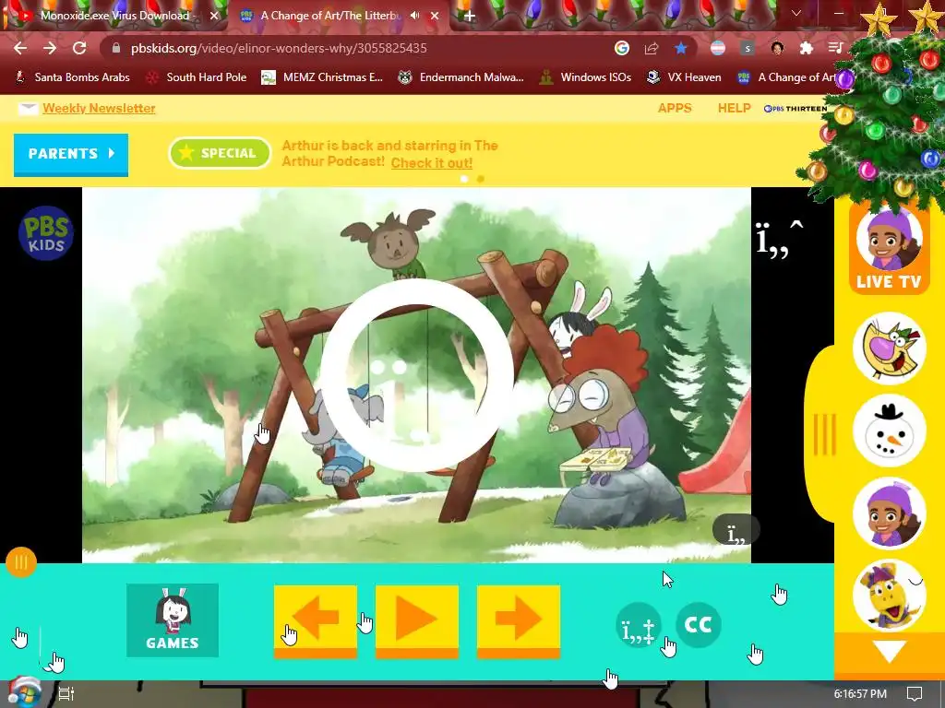Choose the snowman show icon

pyautogui.click(x=890, y=431)
